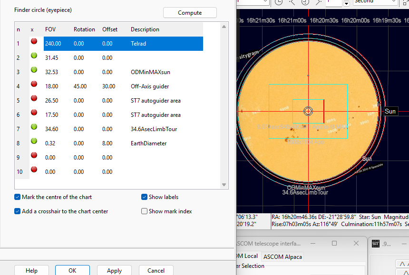Toggle the green indicator for ODMinMAXsun
The width and height of the screenshot is (409, 275).
coord(34,70)
